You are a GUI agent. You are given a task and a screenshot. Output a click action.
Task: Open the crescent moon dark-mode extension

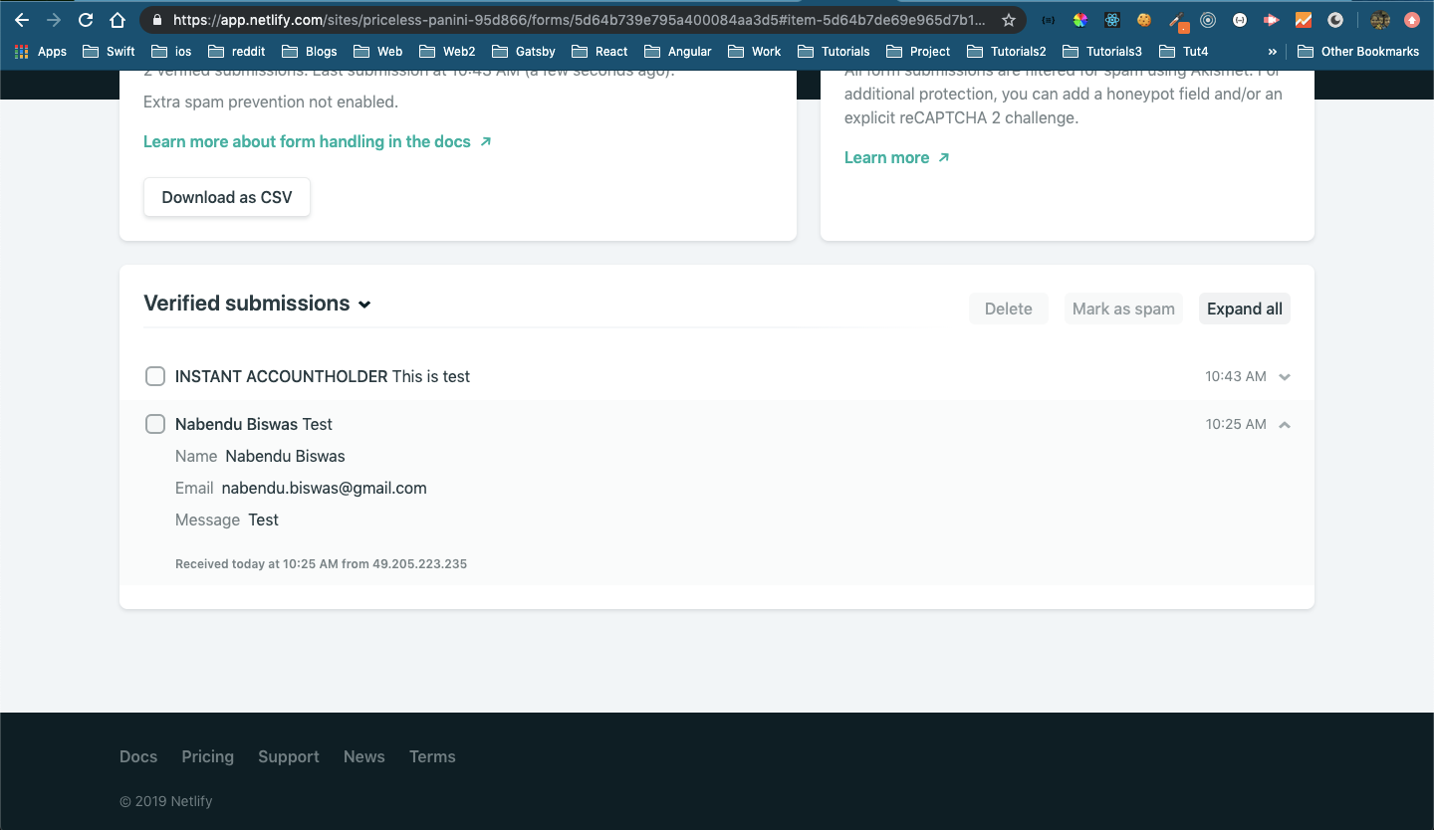tap(1335, 20)
